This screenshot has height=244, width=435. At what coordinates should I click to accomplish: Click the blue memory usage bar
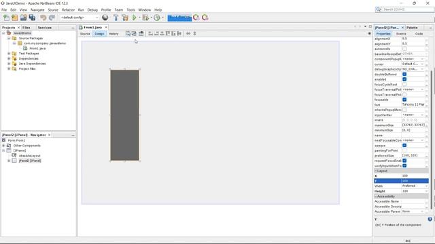[179, 18]
